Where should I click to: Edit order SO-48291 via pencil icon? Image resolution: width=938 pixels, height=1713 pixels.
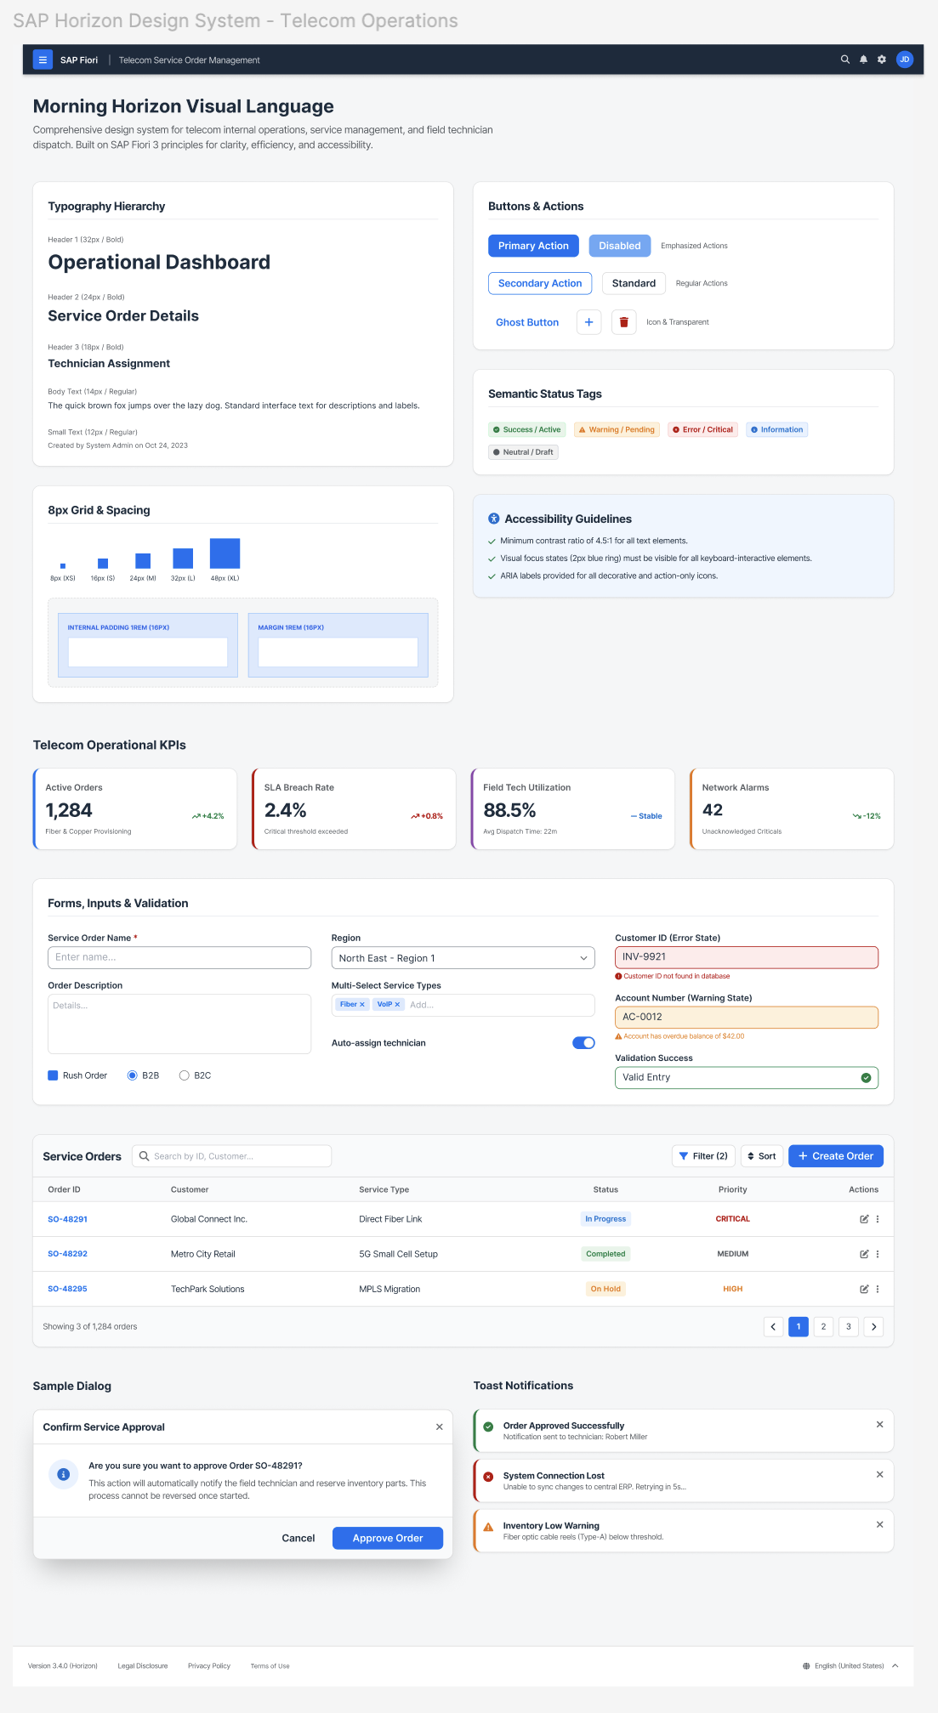tap(864, 1219)
